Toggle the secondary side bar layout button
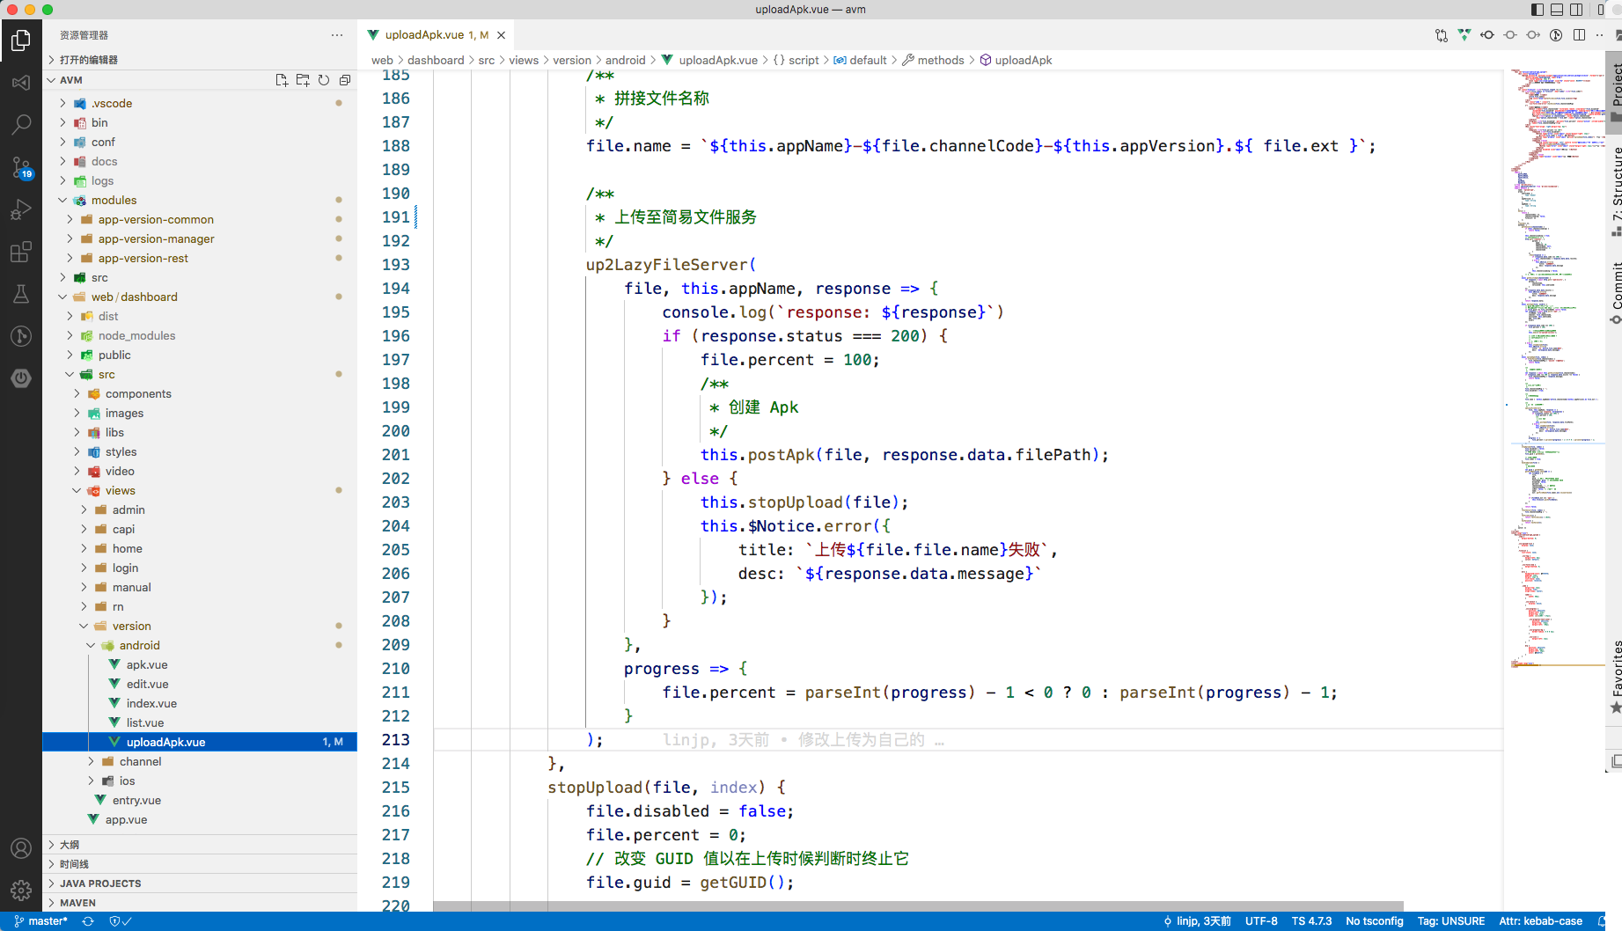The height and width of the screenshot is (931, 1622). click(1576, 10)
